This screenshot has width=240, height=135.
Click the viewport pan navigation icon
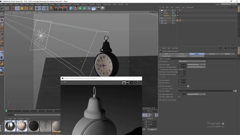click(x=151, y=12)
